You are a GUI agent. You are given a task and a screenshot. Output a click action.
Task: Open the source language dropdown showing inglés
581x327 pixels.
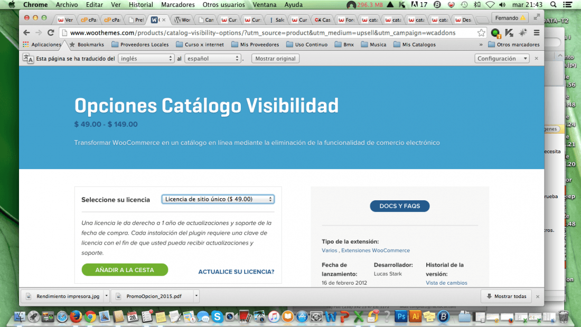click(146, 59)
